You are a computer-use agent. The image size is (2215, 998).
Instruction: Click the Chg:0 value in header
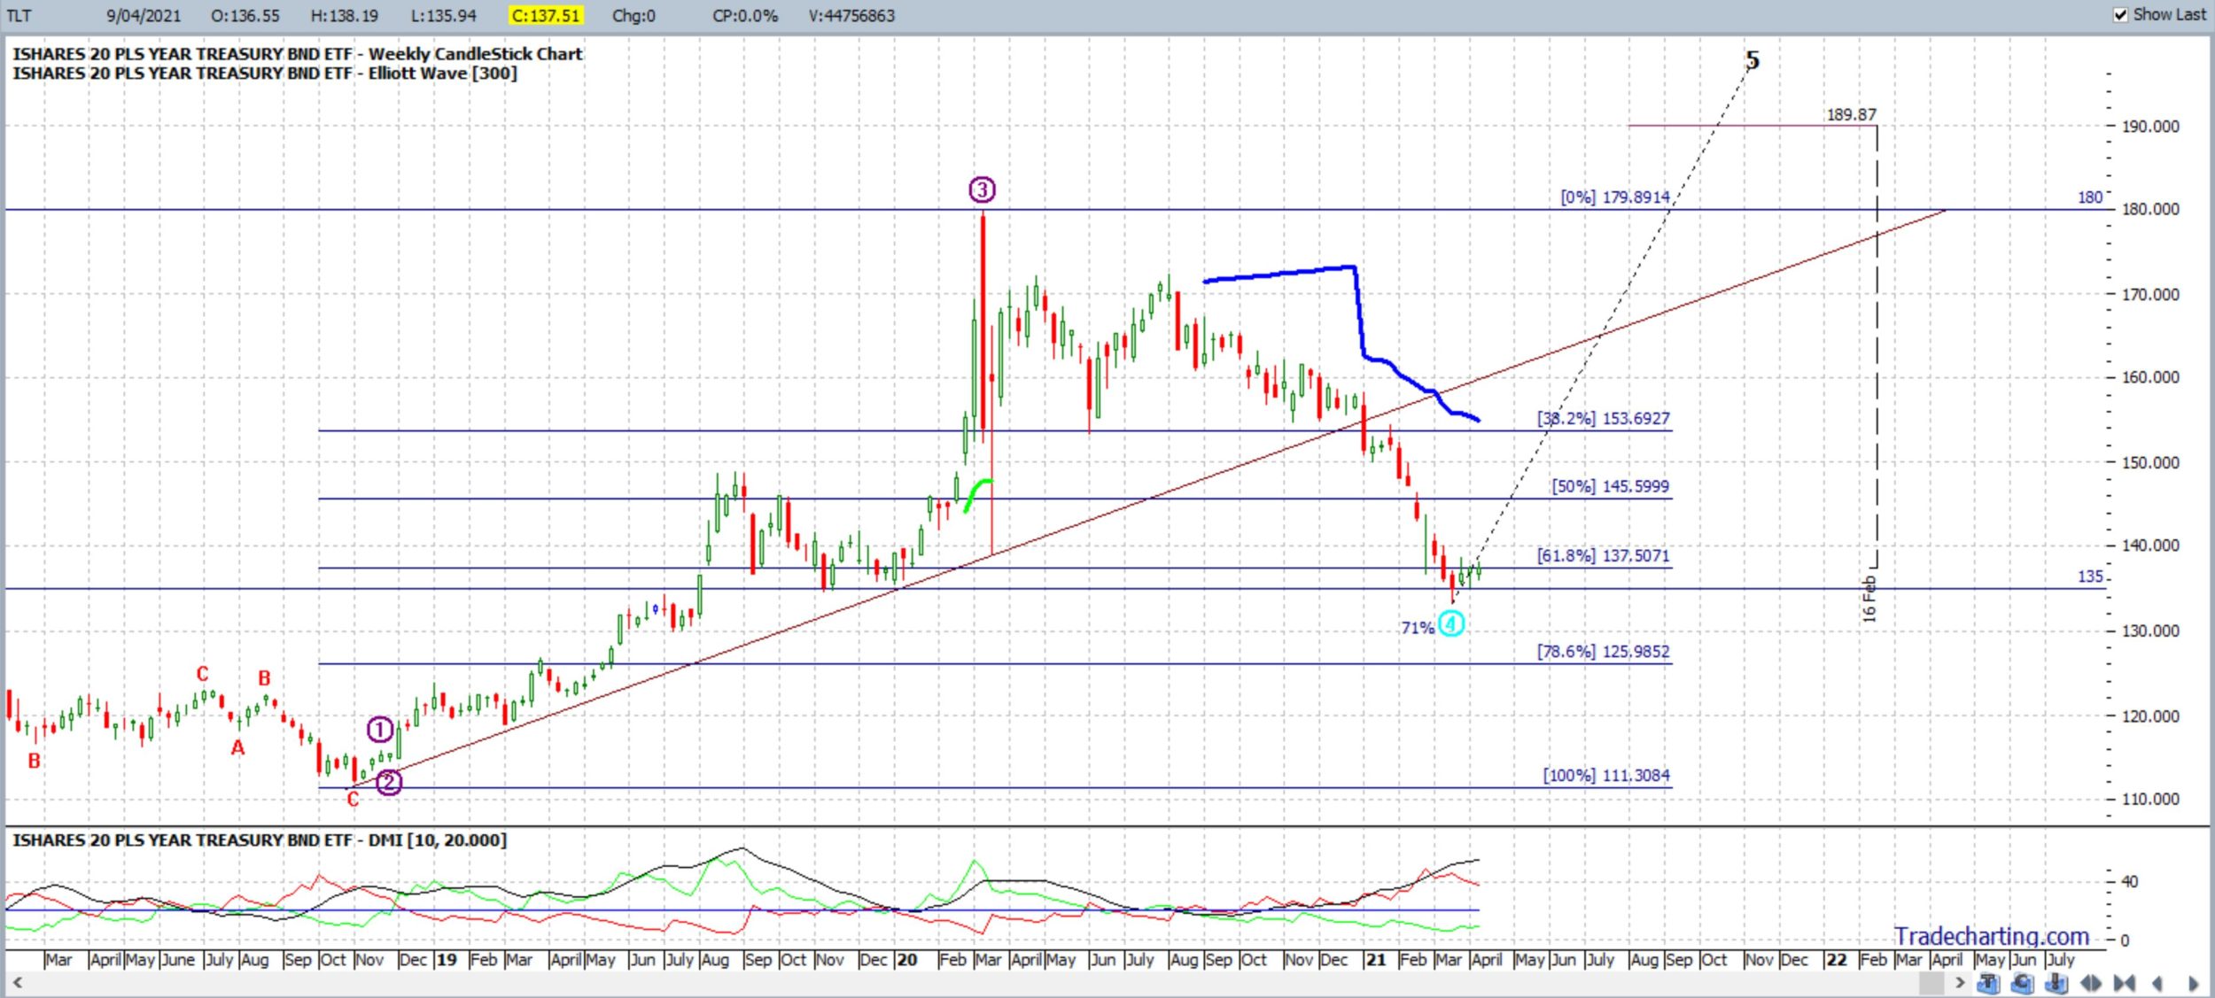[633, 16]
